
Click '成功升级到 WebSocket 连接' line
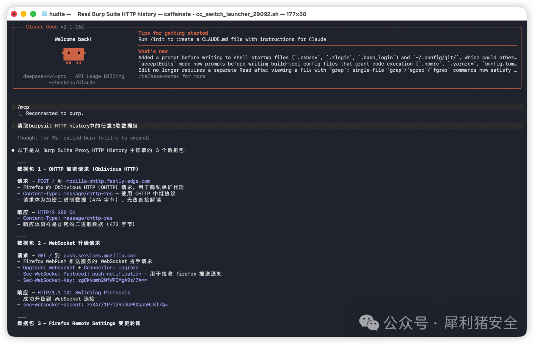tap(56, 299)
